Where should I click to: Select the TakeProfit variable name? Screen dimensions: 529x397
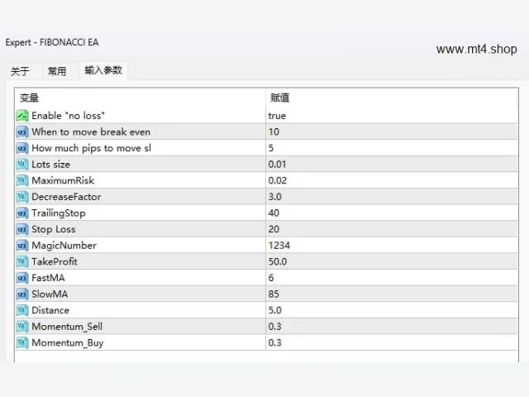pos(55,261)
